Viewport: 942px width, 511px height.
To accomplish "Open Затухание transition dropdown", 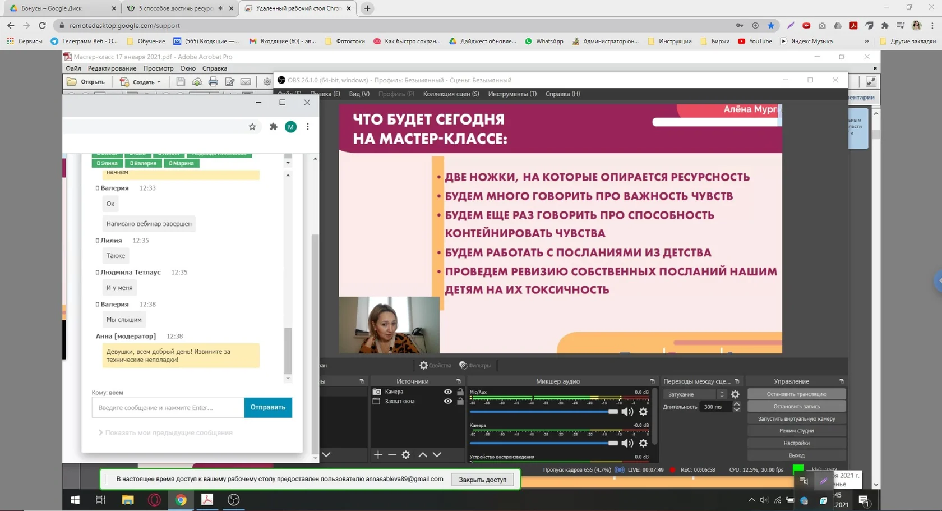I will coord(696,394).
